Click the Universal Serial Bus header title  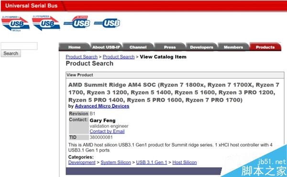31,6
